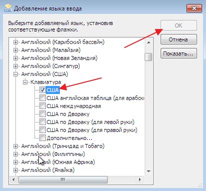This screenshot has width=206, height=191.
Task: Collapse Английский (США) node
Action: (x=15, y=74)
